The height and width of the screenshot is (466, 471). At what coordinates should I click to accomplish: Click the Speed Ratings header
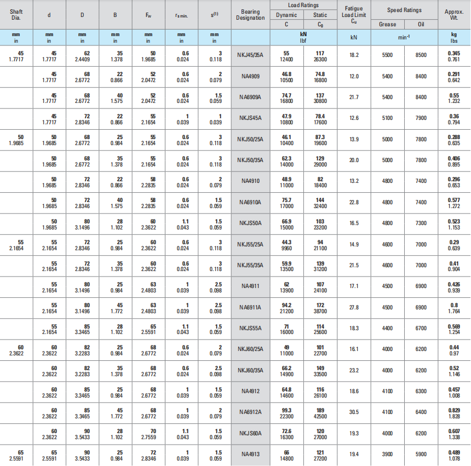coord(404,10)
